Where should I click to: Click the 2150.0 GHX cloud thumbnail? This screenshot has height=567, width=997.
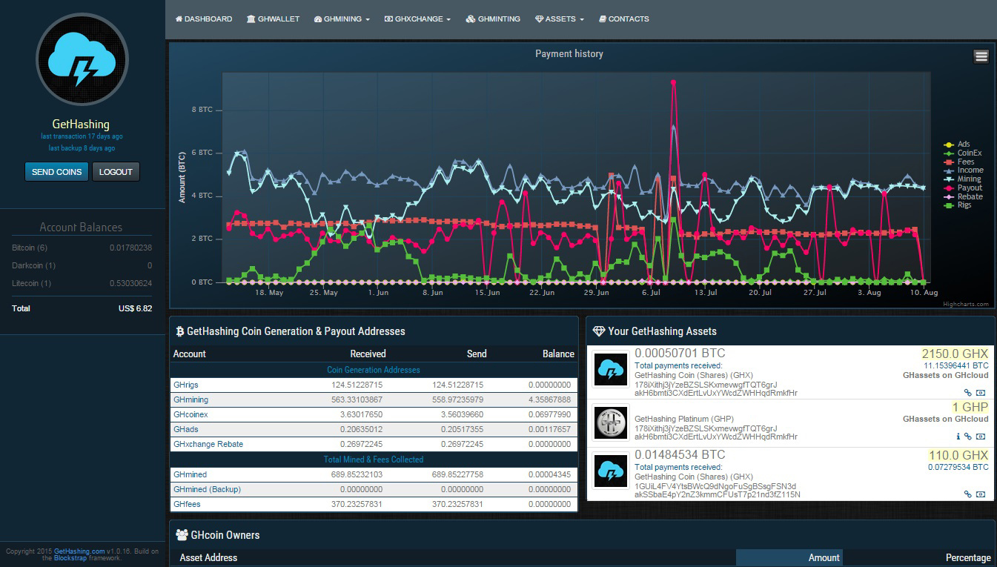pyautogui.click(x=612, y=369)
